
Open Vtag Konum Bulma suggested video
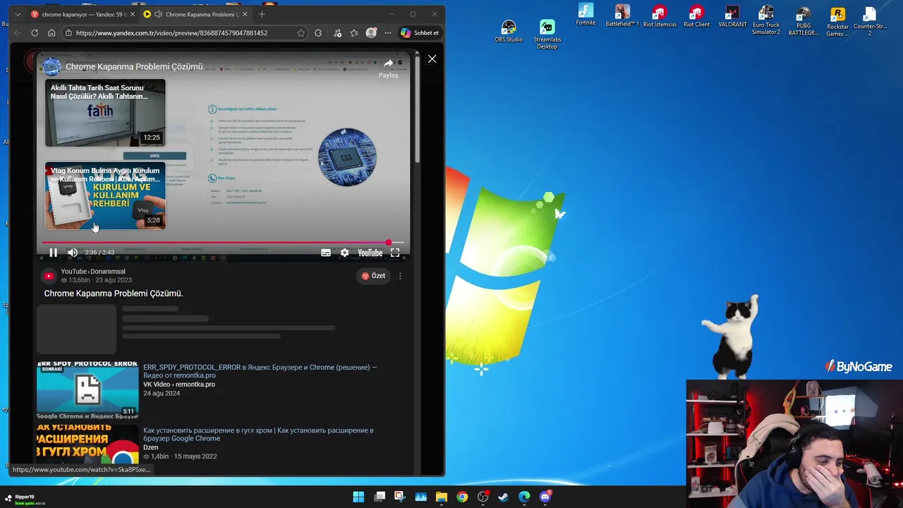[105, 195]
